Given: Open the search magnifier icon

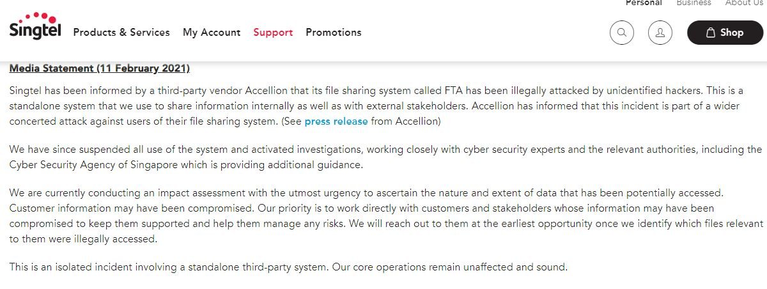Looking at the screenshot, I should point(622,33).
